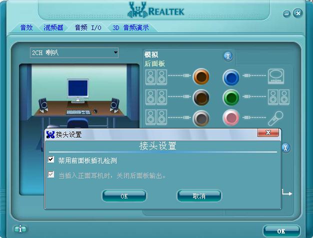
Task: Click the crab icon in 接头设置 title bar
Action: pyautogui.click(x=50, y=135)
